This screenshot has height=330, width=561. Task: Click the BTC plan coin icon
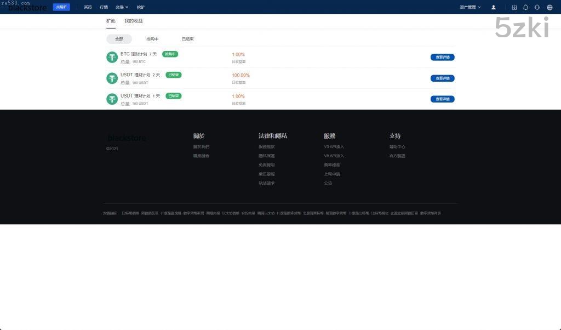click(x=112, y=58)
